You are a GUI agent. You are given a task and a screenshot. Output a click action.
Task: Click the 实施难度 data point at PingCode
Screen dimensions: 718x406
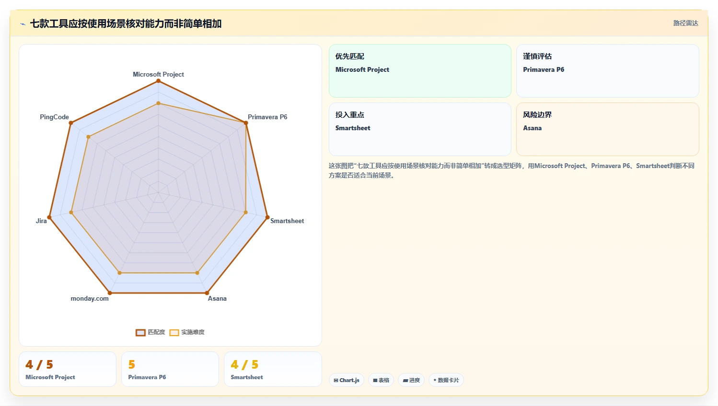tap(88, 137)
